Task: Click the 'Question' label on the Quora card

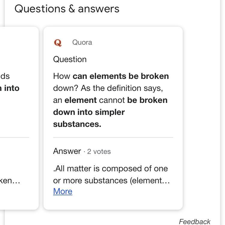Action: point(70,59)
